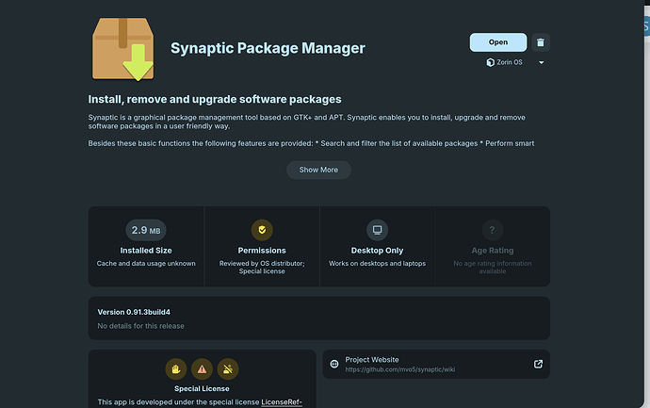This screenshot has width=650, height=408.
Task: Uninstall the app using trash icon
Action: tap(541, 42)
